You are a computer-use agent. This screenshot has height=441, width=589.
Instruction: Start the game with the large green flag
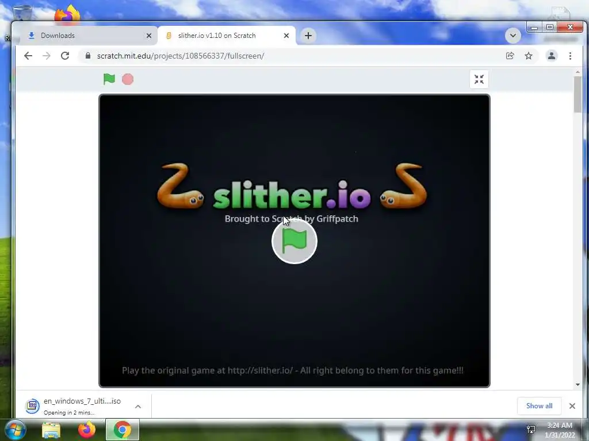(294, 241)
